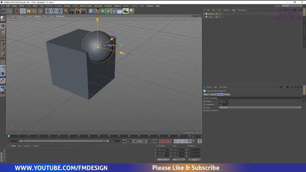306x172 pixels.
Task: Select the Live Selection tool
Action: click(17, 11)
